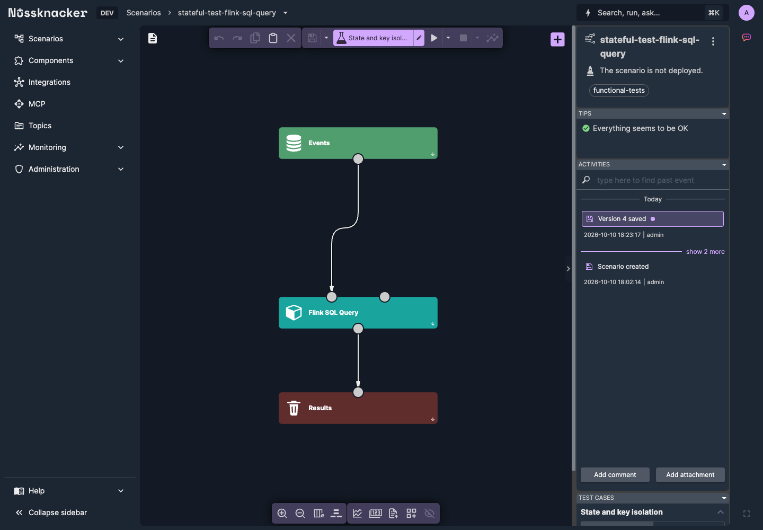Click the save floppy disk icon in toolbar

click(x=313, y=38)
